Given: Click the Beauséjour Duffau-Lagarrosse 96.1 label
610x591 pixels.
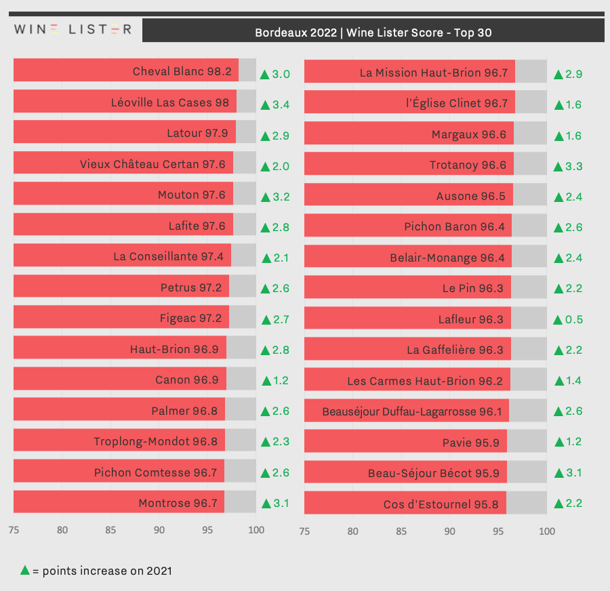Looking at the screenshot, I should [x=412, y=411].
